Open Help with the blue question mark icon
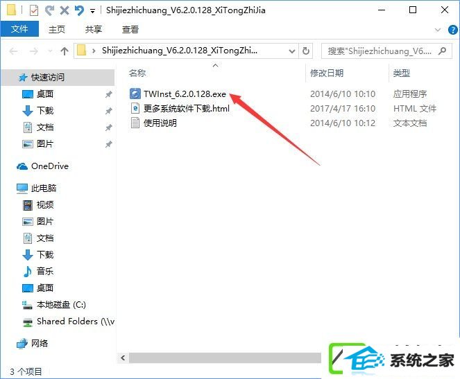The width and height of the screenshot is (460, 379). click(x=453, y=30)
